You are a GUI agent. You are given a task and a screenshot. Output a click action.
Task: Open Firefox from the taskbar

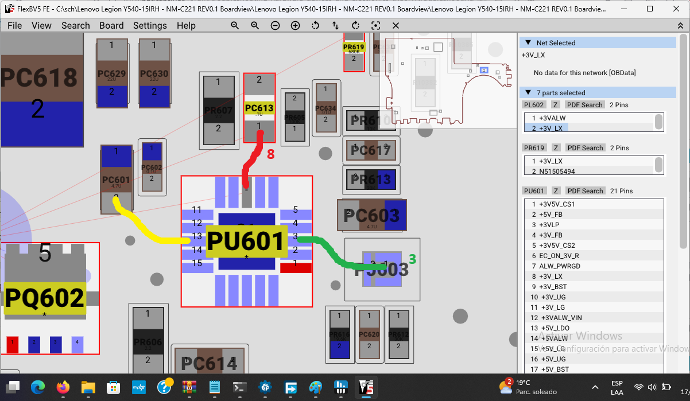pyautogui.click(x=63, y=387)
